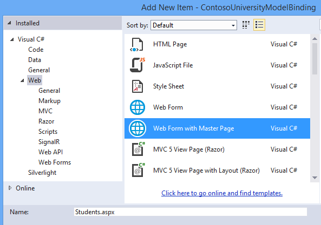Select the JavaScript File template icon
The width and height of the screenshot is (321, 225).
pyautogui.click(x=137, y=65)
